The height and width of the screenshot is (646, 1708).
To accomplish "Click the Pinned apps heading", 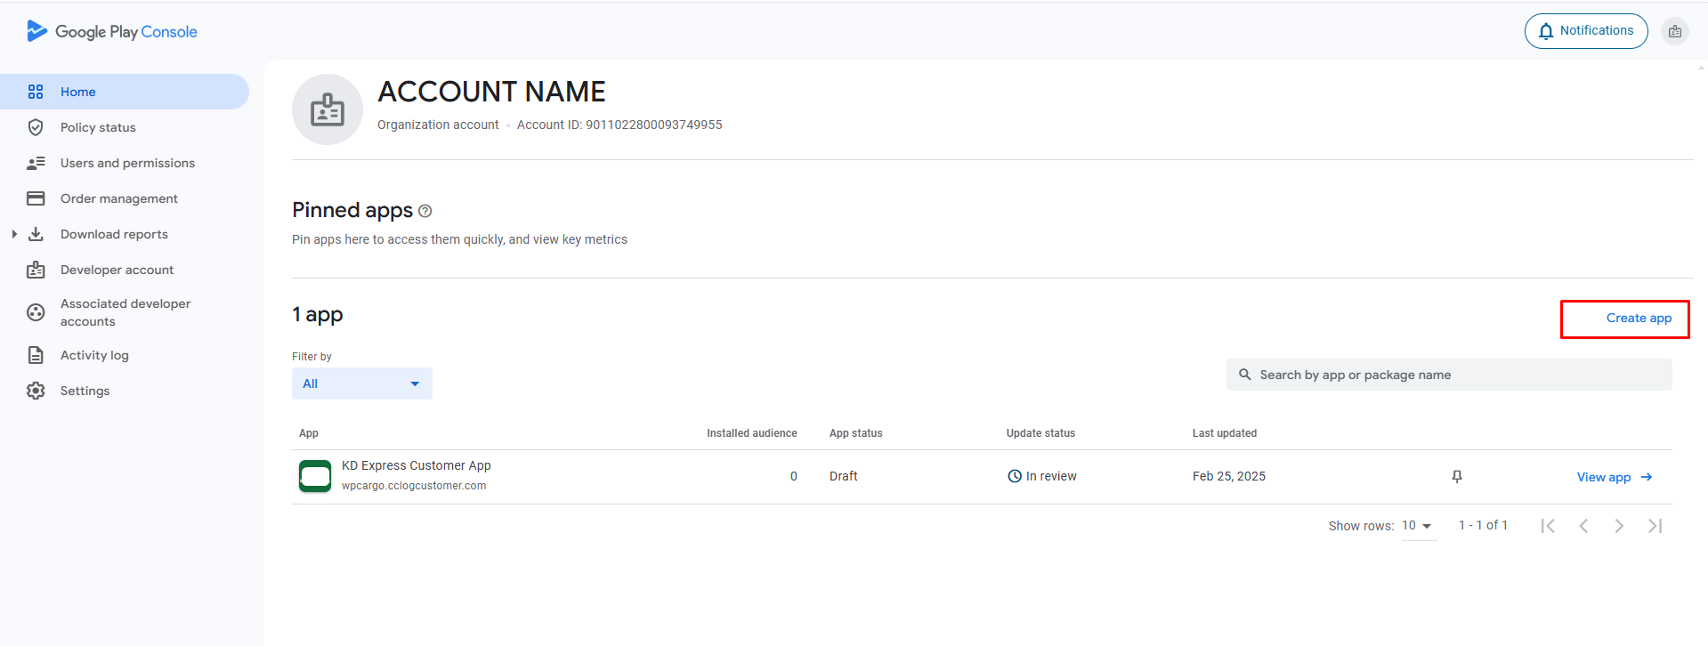I will click(x=352, y=210).
